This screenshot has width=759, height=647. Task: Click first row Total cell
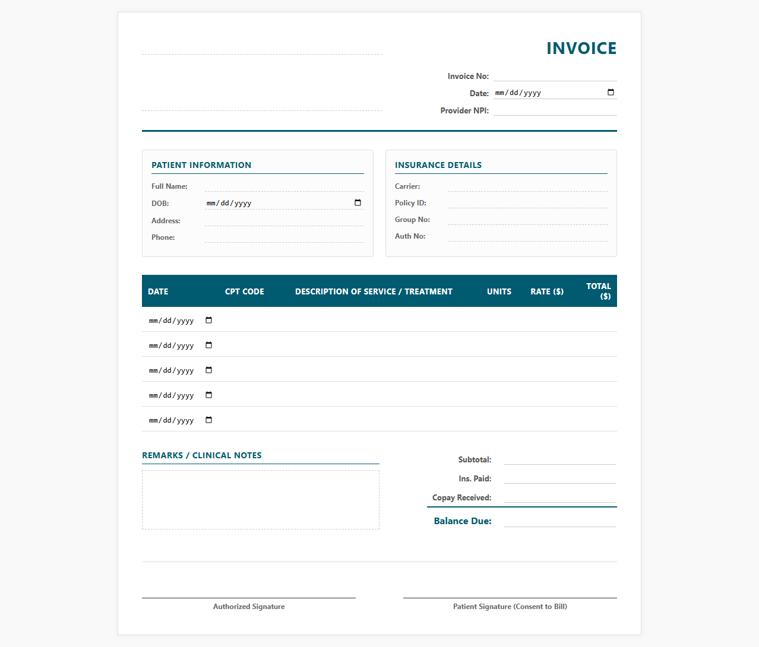click(x=594, y=320)
